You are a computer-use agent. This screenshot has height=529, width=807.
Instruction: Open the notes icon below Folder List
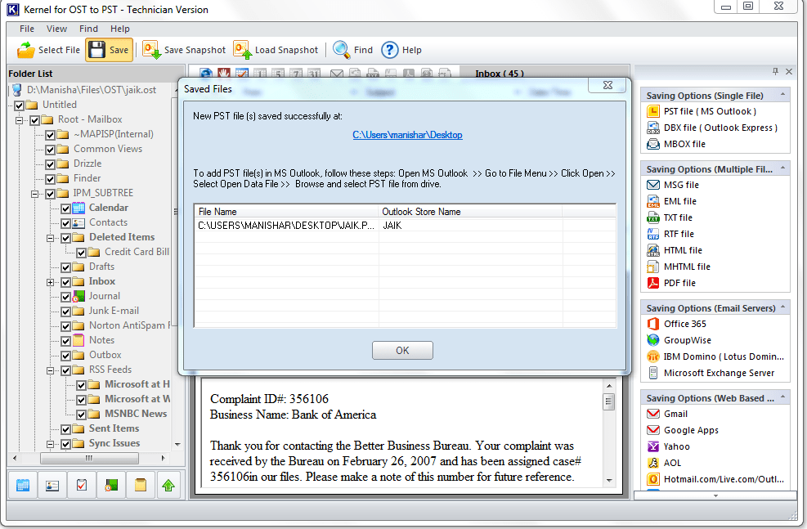140,485
